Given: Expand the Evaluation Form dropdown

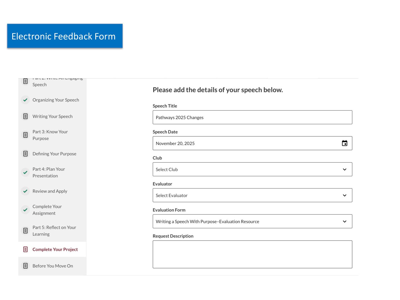Looking at the screenshot, I should pos(252,221).
